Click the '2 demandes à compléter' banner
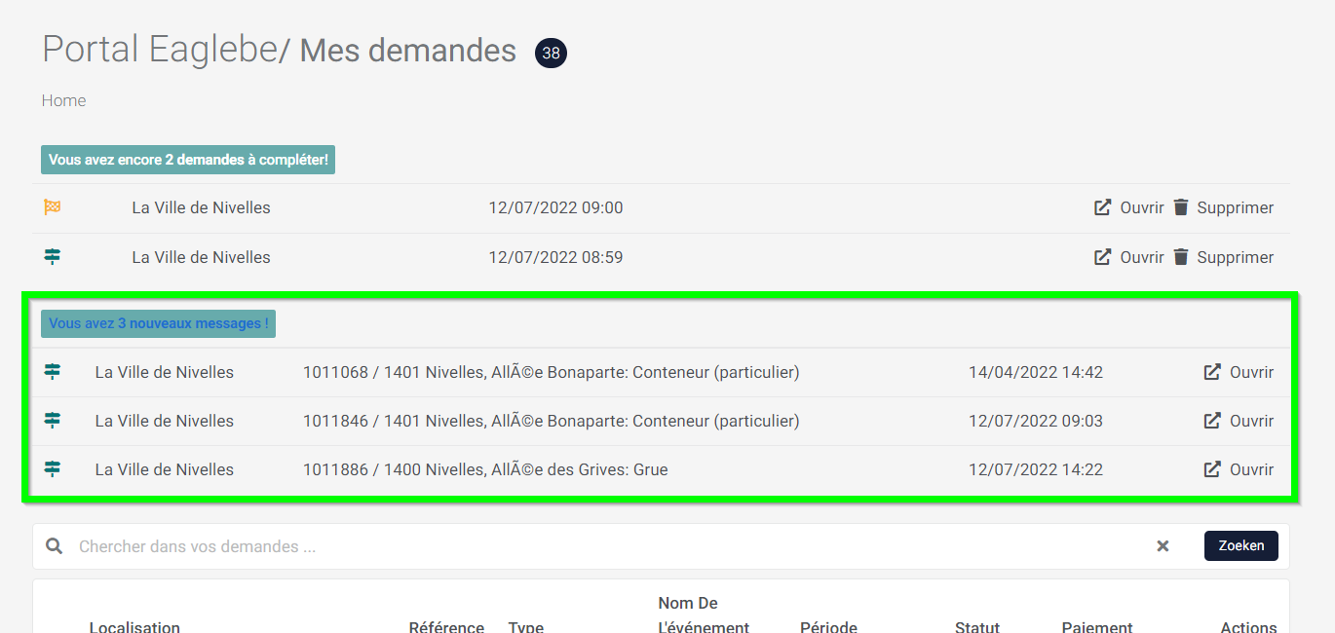The height and width of the screenshot is (633, 1335). pyautogui.click(x=188, y=160)
